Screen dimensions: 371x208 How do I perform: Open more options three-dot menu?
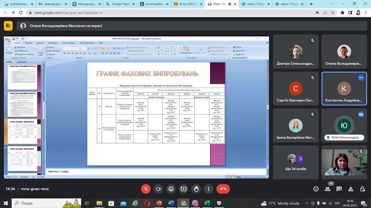pos(209,189)
